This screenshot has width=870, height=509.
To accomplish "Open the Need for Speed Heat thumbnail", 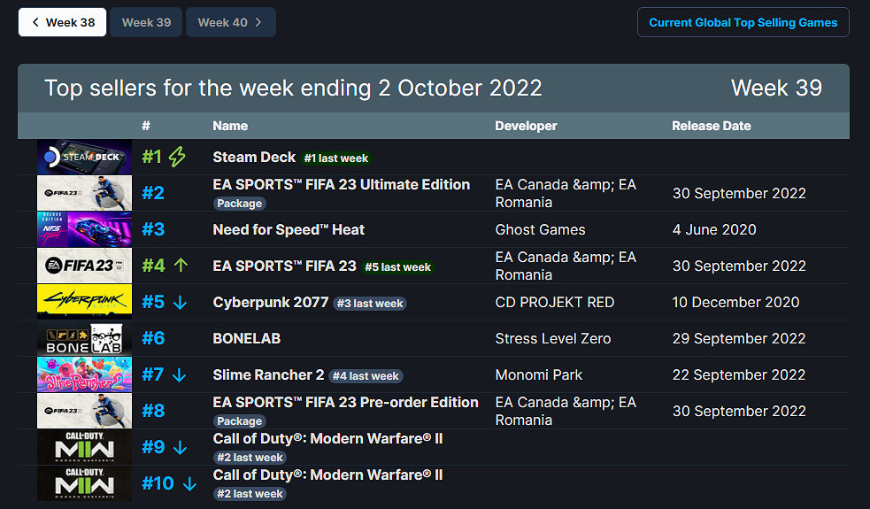I will [84, 229].
